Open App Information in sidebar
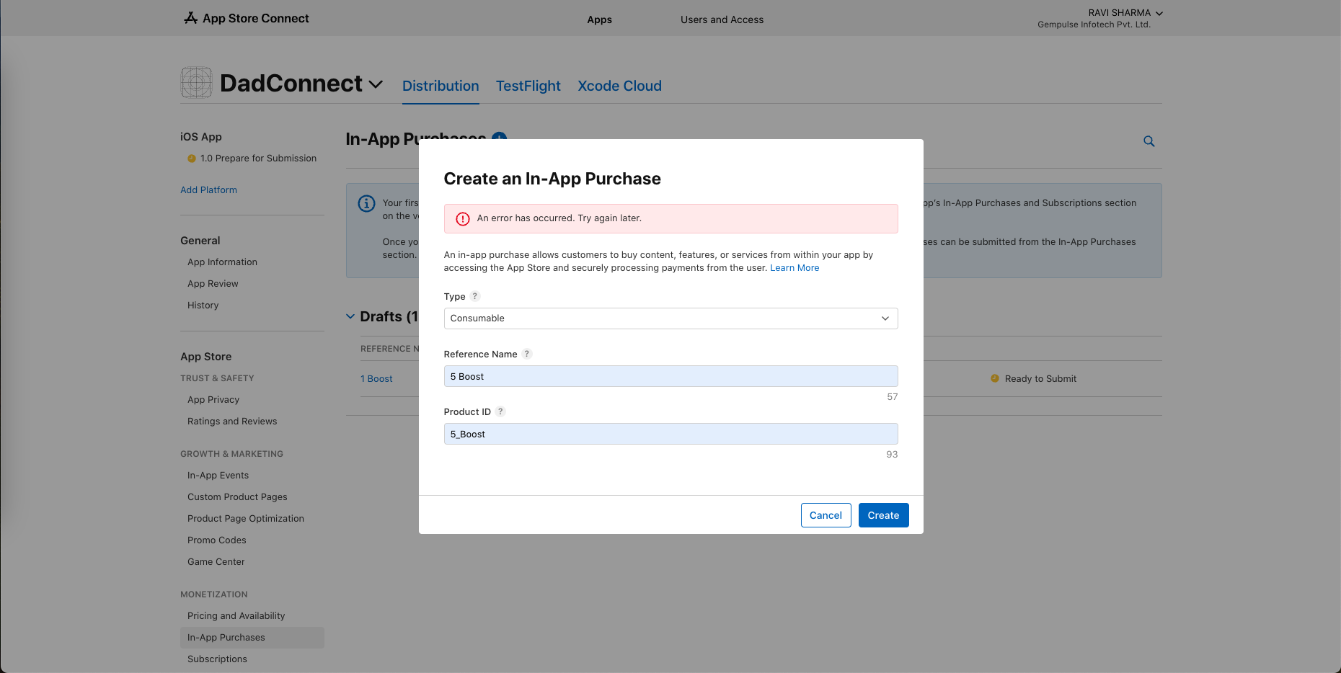 pyautogui.click(x=222, y=262)
